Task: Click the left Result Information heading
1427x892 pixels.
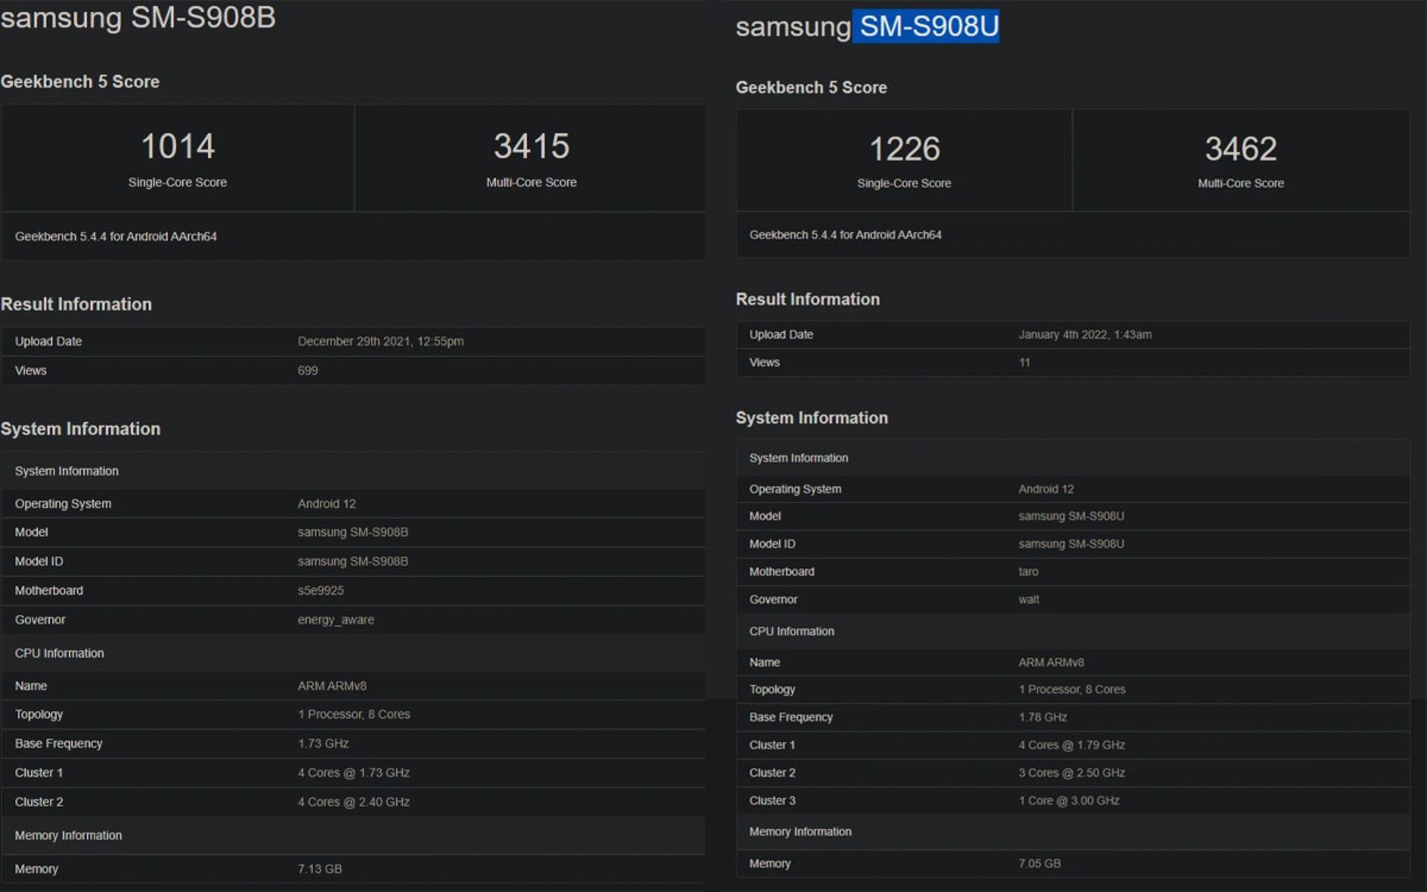Action: pyautogui.click(x=77, y=304)
